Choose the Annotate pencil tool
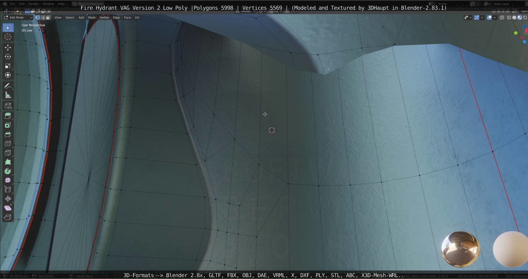The height and width of the screenshot is (279, 528). tap(8, 86)
